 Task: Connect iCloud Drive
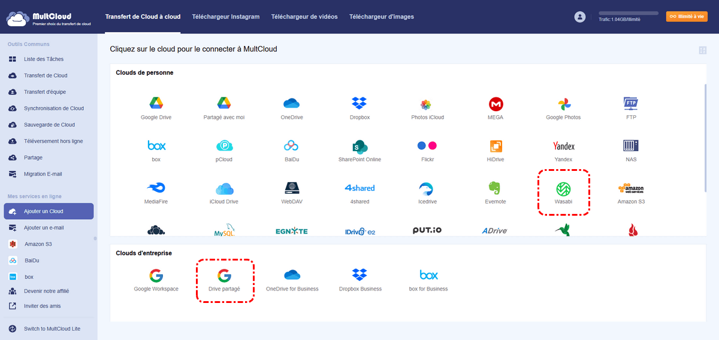tap(224, 192)
